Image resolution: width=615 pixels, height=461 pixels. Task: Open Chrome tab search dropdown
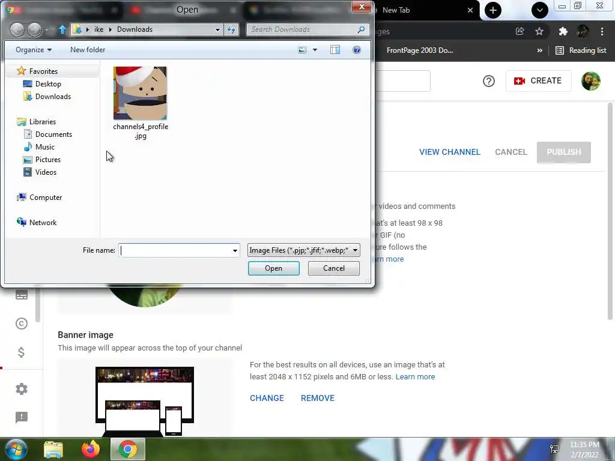(x=540, y=10)
